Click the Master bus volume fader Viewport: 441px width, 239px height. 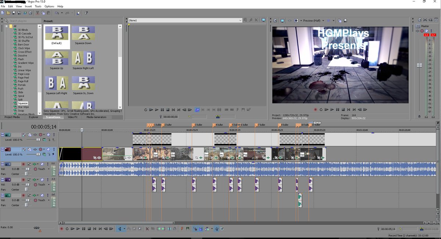[x=419, y=65]
